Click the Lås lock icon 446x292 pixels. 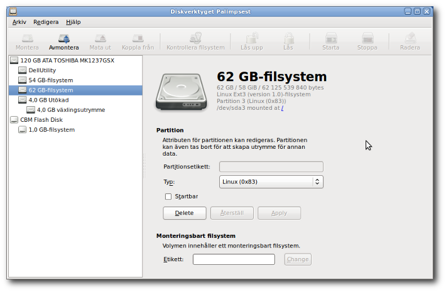click(288, 38)
